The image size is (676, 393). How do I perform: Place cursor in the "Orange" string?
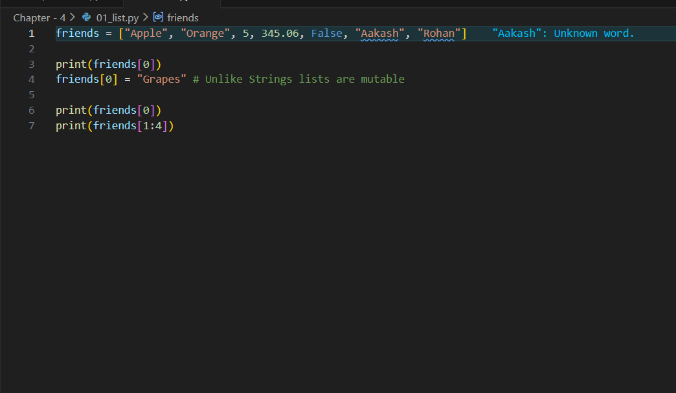[x=205, y=33]
